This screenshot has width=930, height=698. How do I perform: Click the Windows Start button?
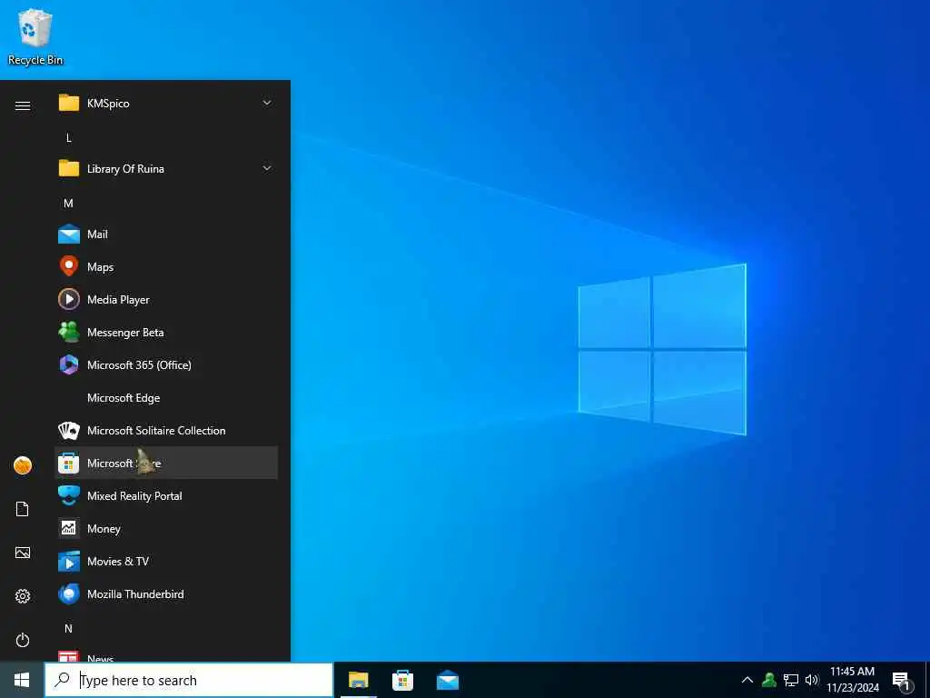(x=22, y=680)
